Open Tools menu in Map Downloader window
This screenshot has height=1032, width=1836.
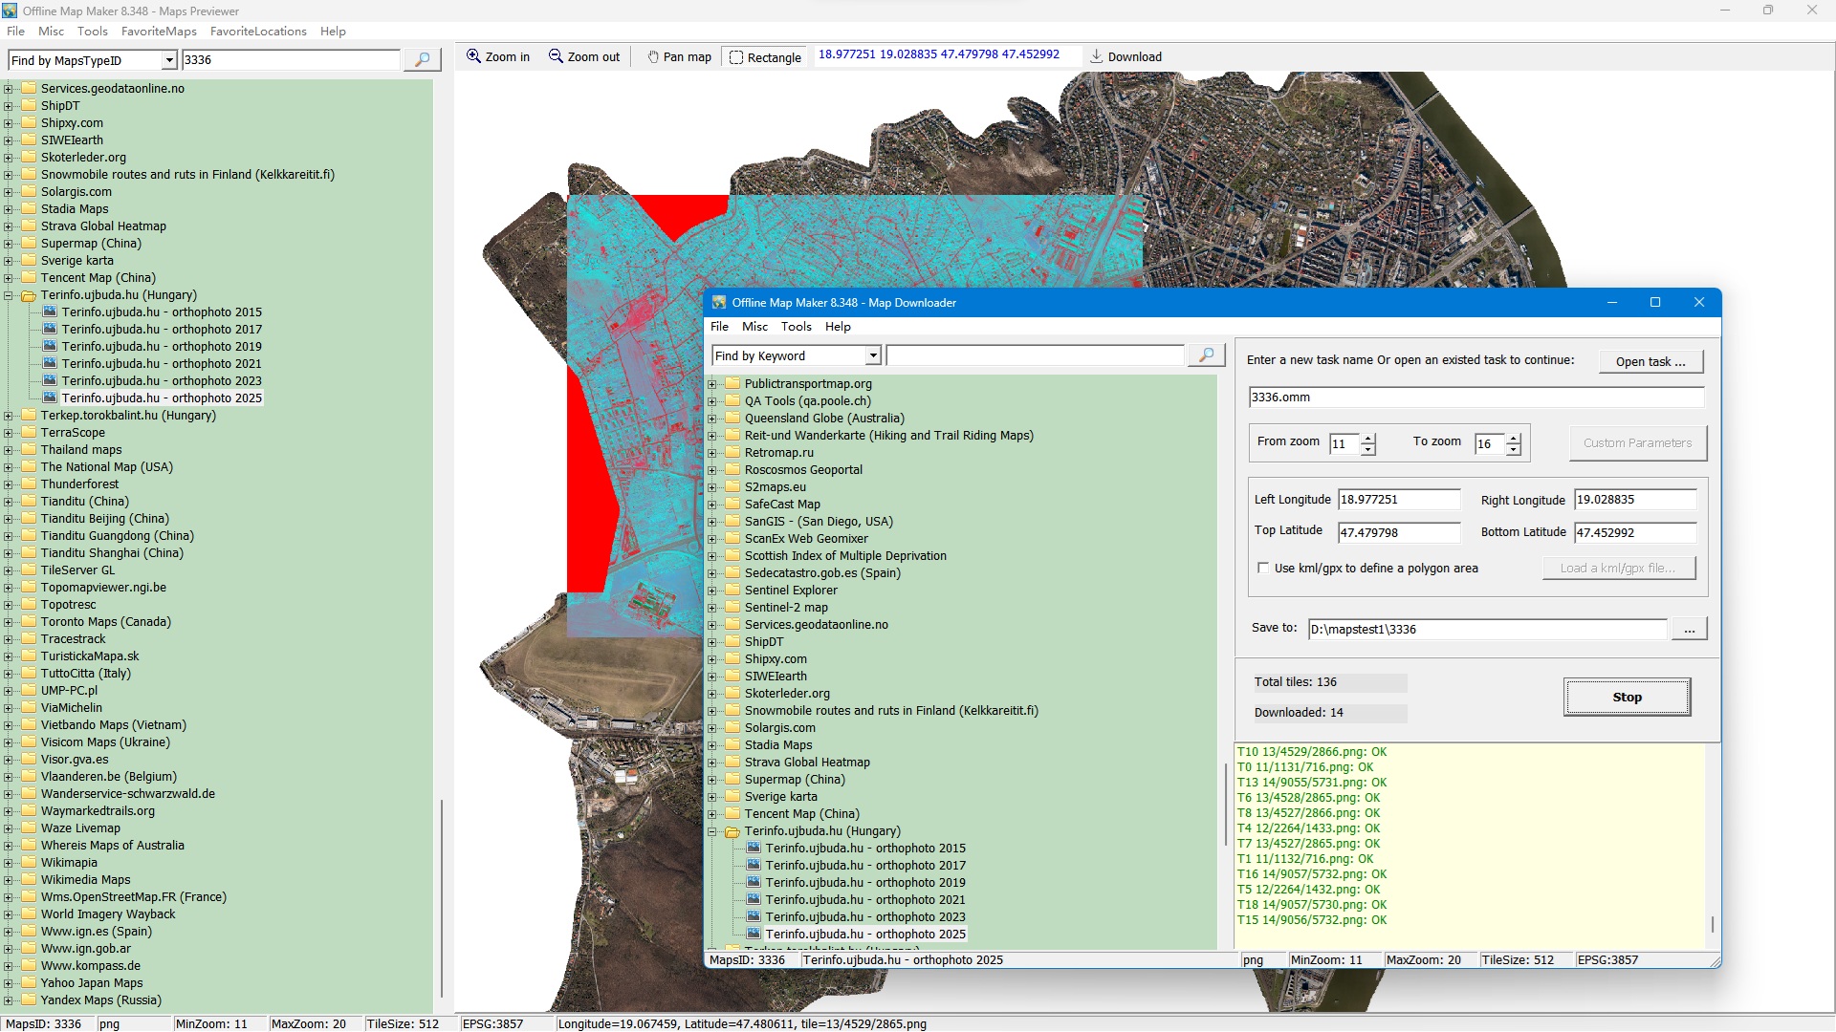pyautogui.click(x=796, y=327)
